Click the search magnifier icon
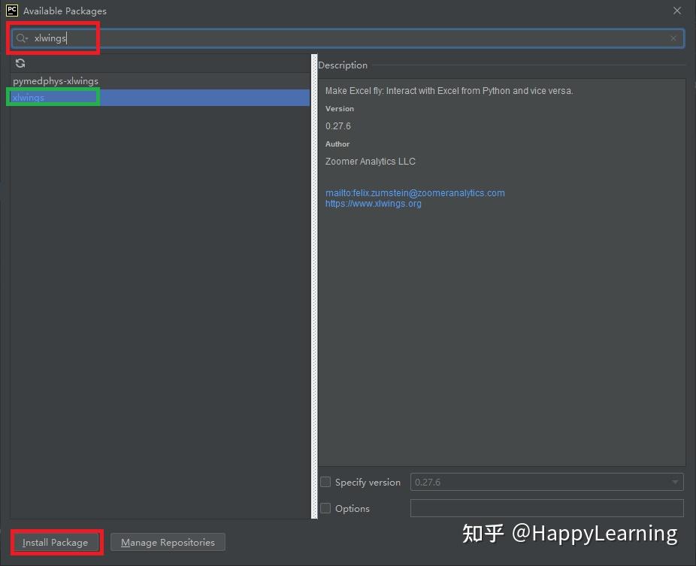Screen dimensions: 696x566 point(21,38)
